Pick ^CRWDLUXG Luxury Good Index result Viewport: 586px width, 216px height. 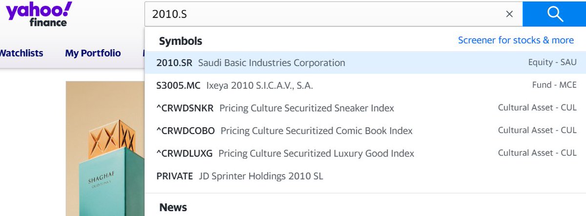285,153
